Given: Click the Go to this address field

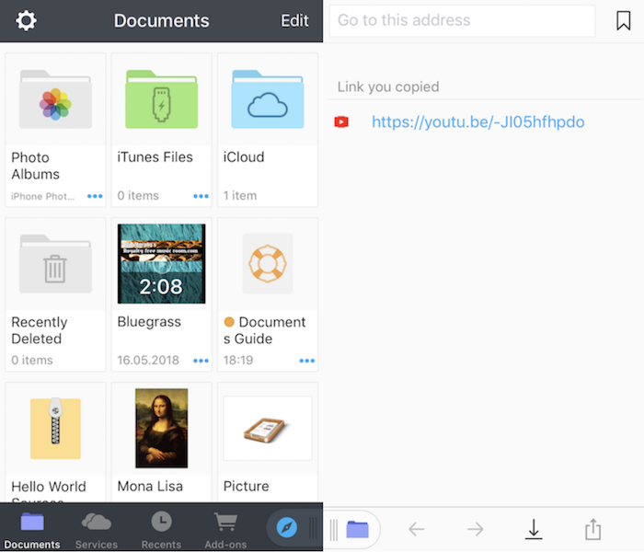Looking at the screenshot, I should [x=463, y=20].
